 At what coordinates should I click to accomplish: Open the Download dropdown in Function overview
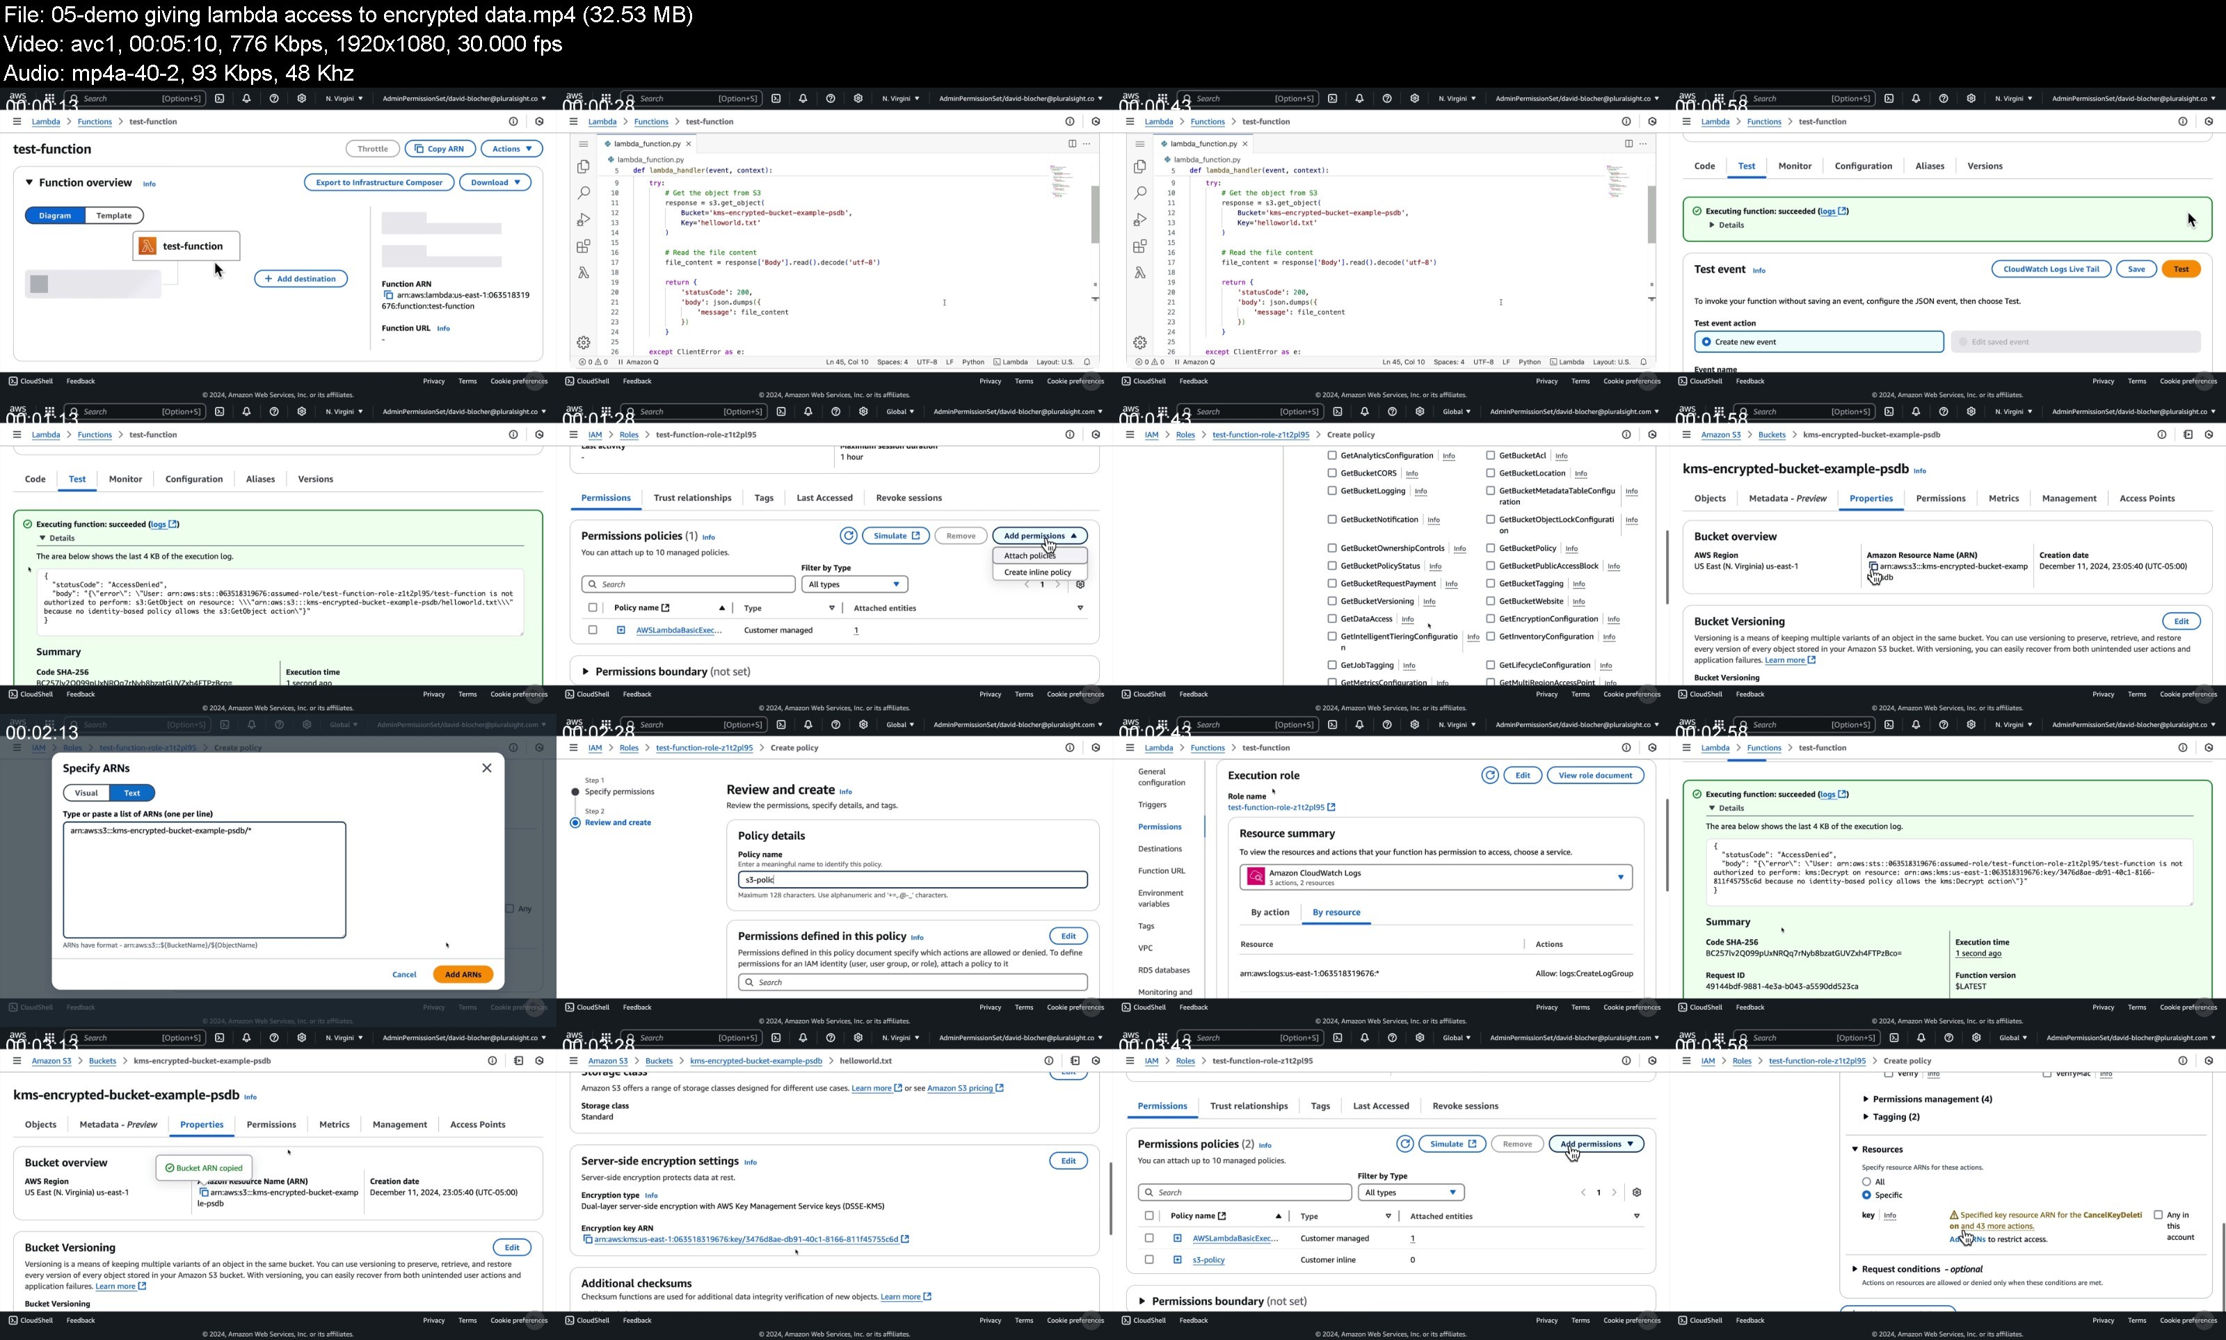[x=495, y=182]
